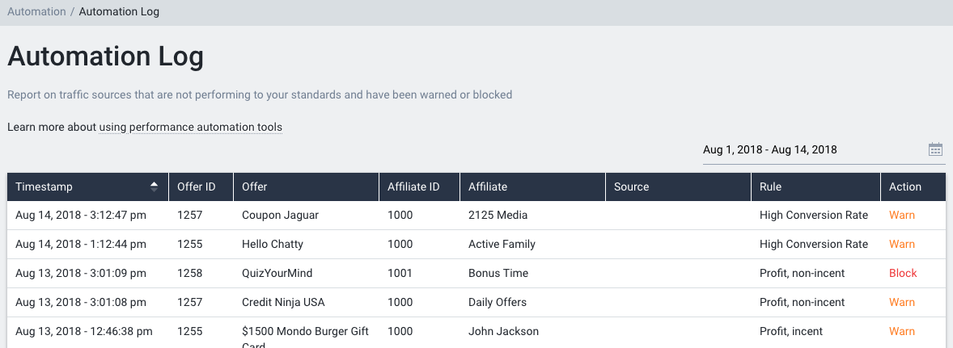Click the Rule column header
Image resolution: width=953 pixels, height=348 pixels.
[x=815, y=187]
